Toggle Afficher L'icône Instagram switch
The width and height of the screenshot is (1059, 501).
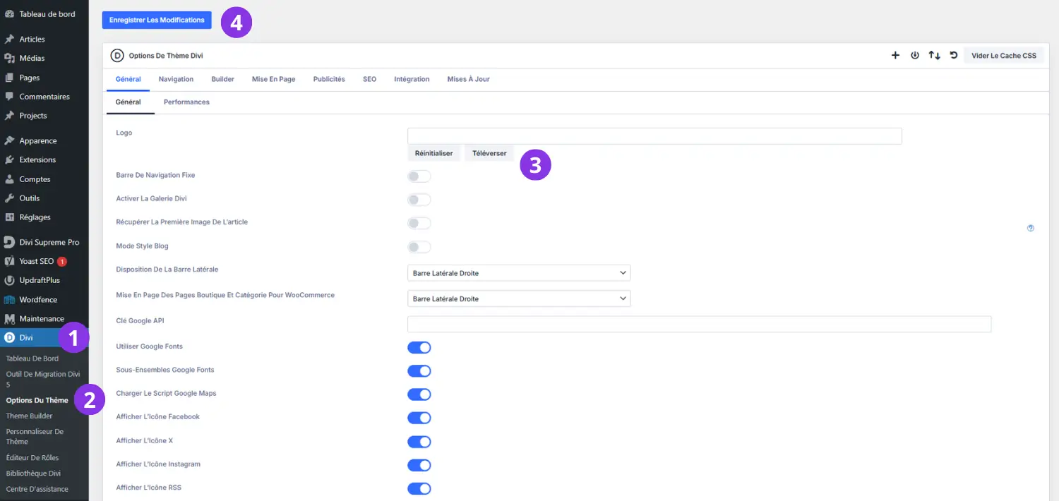419,465
